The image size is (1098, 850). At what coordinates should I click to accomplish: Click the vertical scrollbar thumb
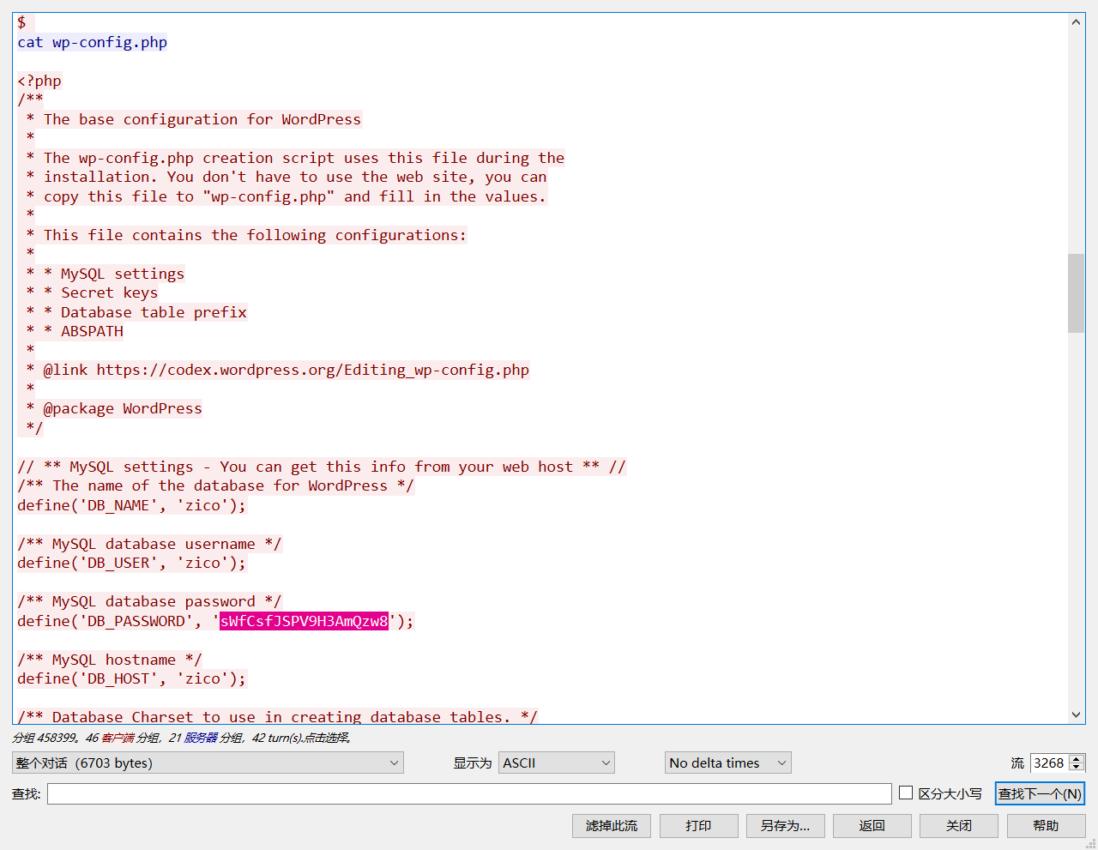coord(1076,292)
